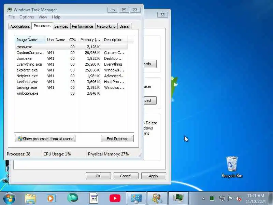Click the CPU Usage: 1% status
Screen dimensions: 273x205
pyautogui.click(x=57, y=154)
